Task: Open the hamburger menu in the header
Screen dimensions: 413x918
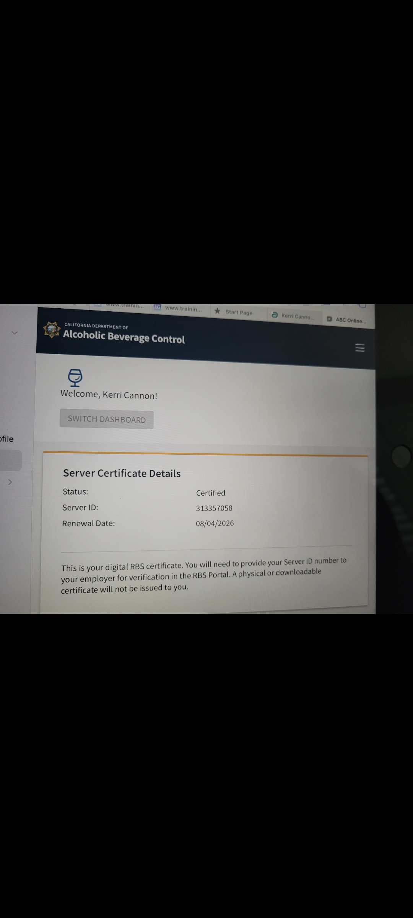Action: (359, 348)
